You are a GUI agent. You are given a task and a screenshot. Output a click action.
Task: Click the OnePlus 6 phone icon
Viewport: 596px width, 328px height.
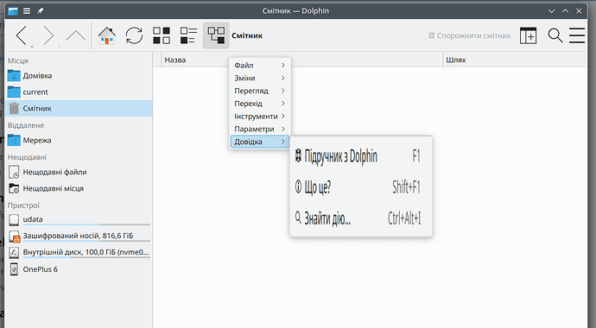point(14,269)
